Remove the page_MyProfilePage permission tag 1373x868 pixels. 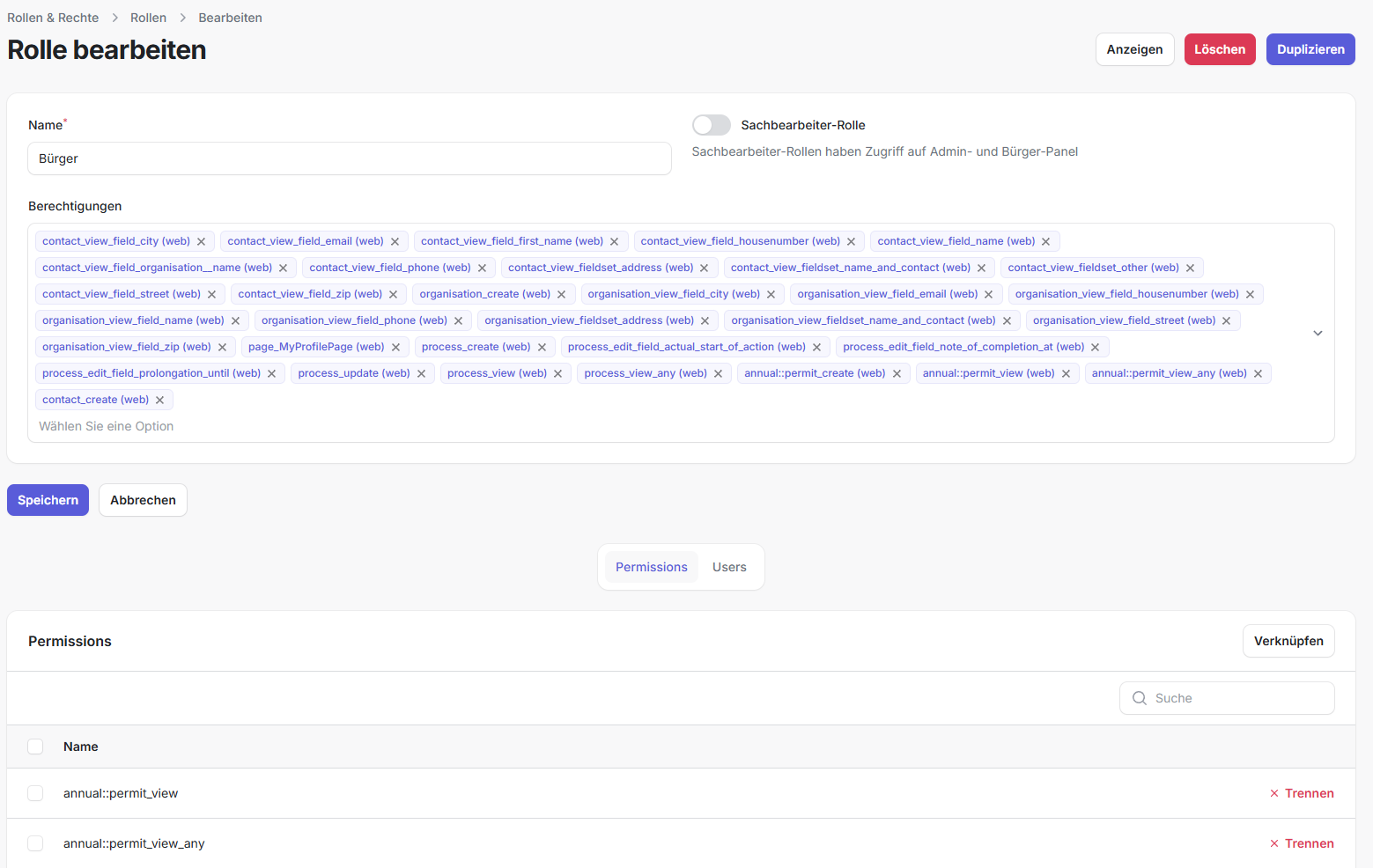click(x=396, y=347)
